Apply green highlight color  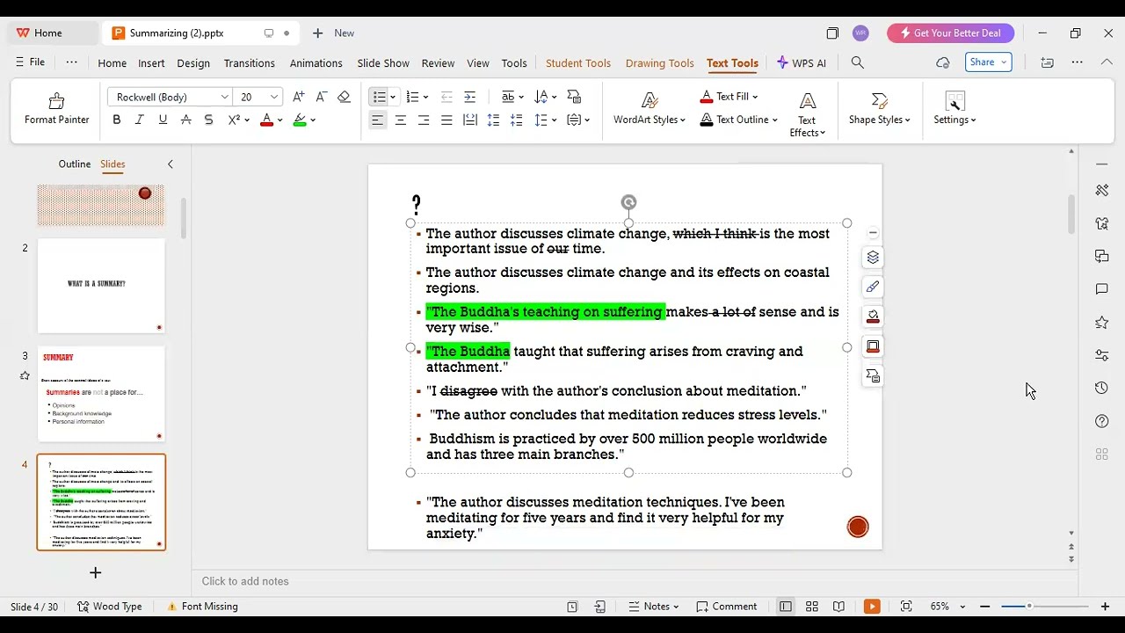point(300,120)
